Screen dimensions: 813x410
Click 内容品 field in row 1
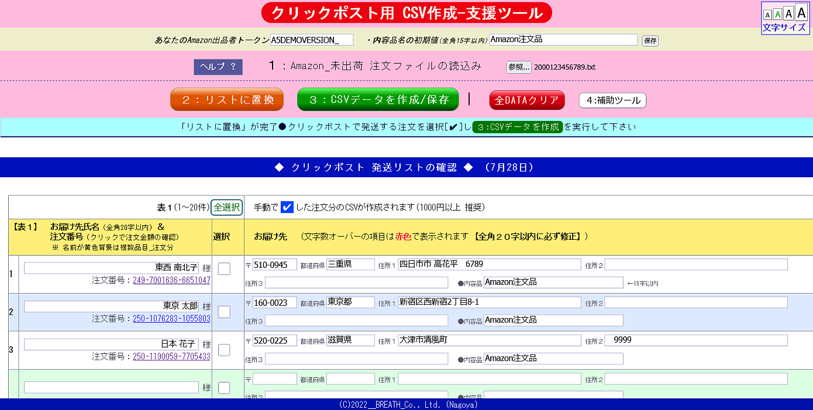pyautogui.click(x=553, y=282)
